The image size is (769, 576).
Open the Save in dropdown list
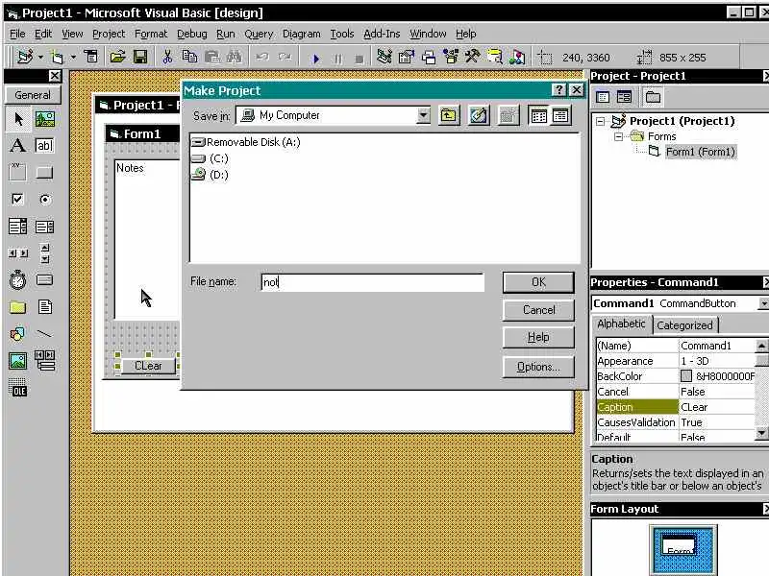coord(423,115)
